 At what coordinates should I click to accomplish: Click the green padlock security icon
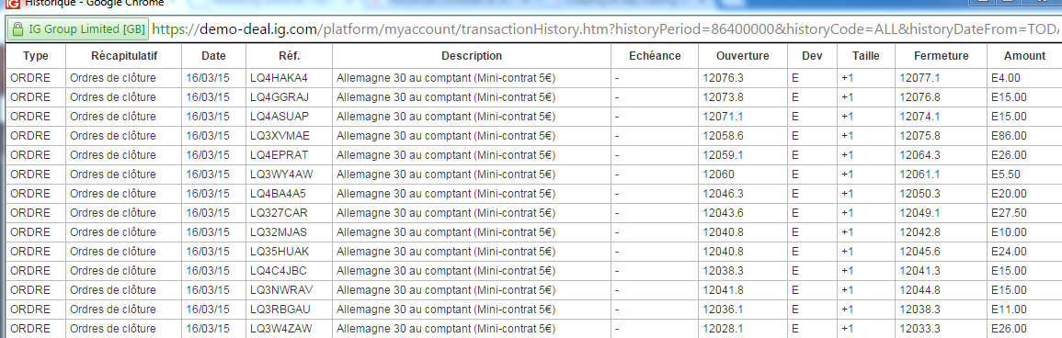pos(17,29)
